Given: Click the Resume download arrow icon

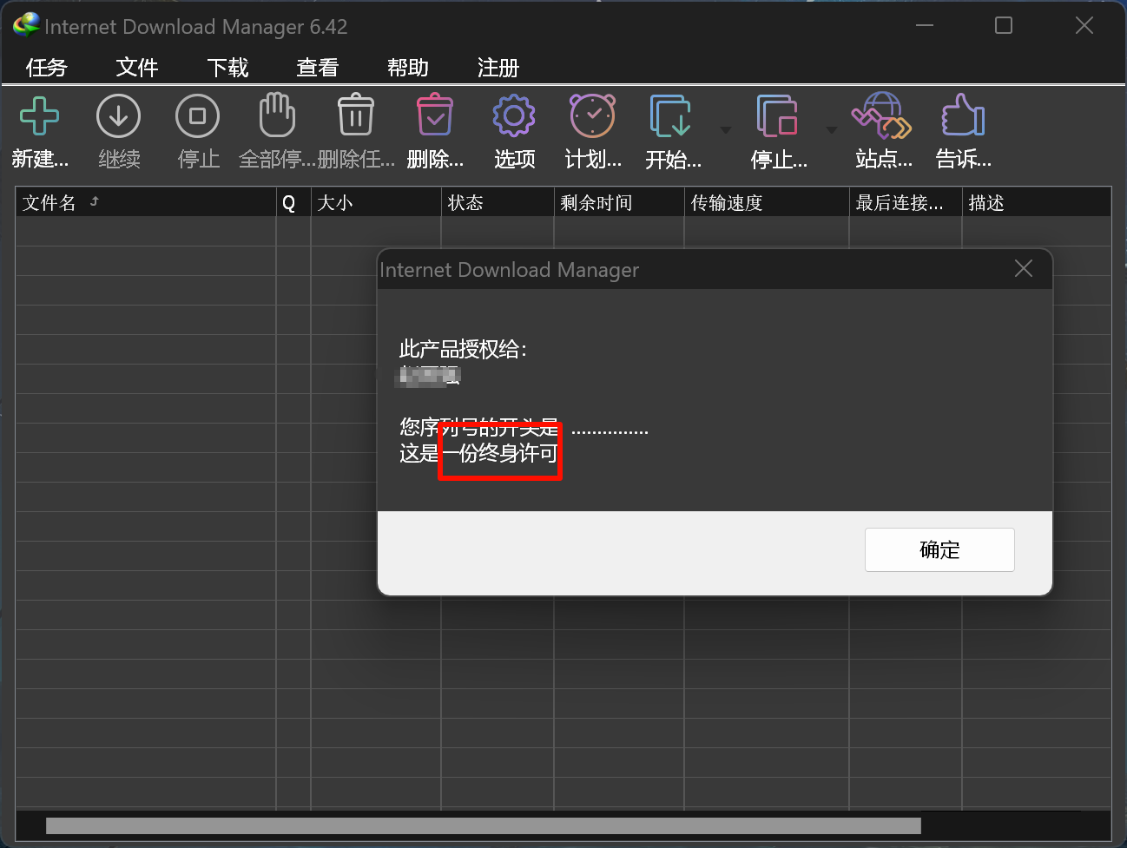Looking at the screenshot, I should coord(119,116).
